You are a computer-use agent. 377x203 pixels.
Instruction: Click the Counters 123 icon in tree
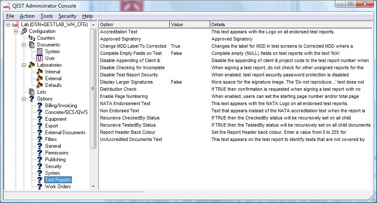[x=32, y=38]
